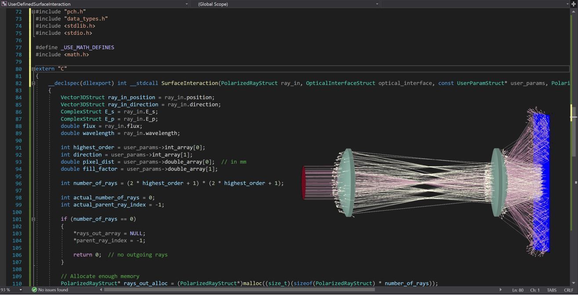Click the split editor icon above scrollbar
Screen dimensions: 578x295
[574, 4]
